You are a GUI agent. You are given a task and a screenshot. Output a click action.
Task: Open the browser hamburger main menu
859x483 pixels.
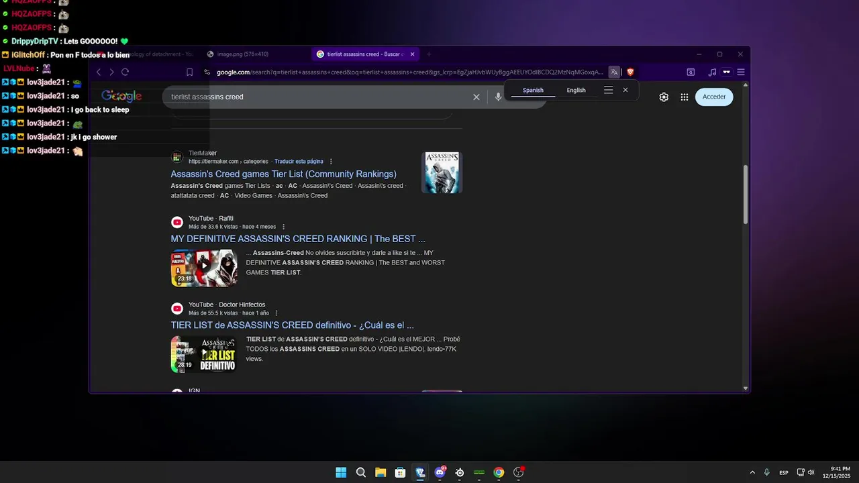(741, 72)
